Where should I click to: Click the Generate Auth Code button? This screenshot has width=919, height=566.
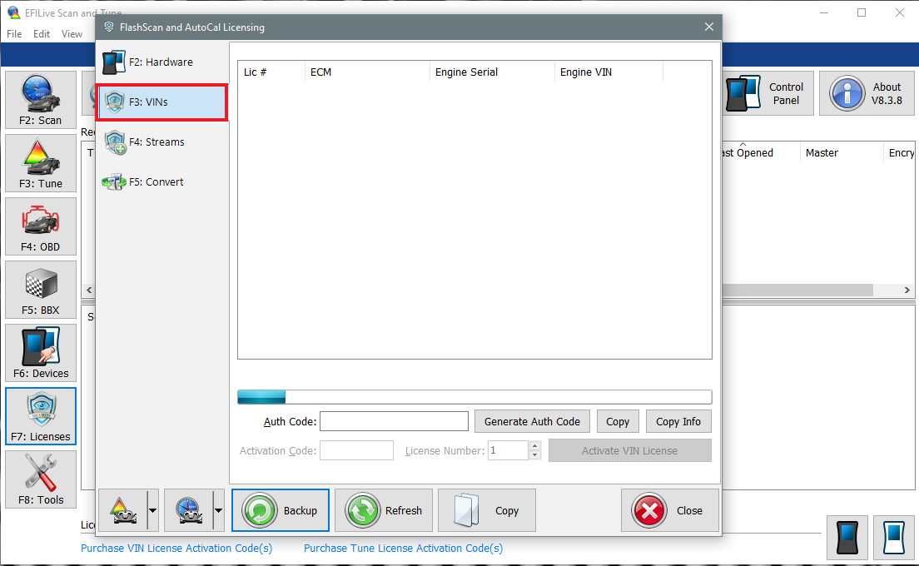coord(532,421)
